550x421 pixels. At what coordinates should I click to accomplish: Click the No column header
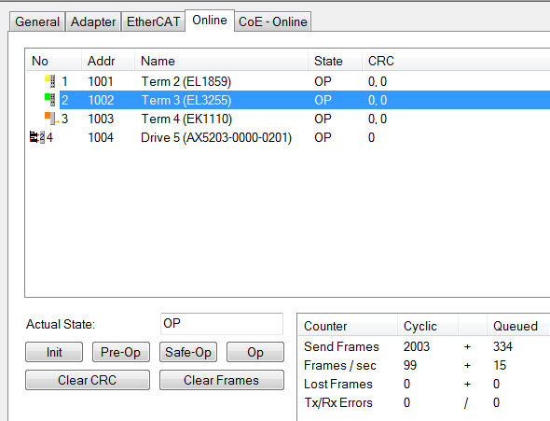click(54, 61)
